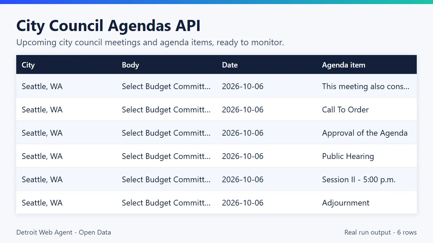Select the 2026-10-06 date in the 'This meeting also cons...' row
Screen dimensions: 433x243
(x=243, y=86)
